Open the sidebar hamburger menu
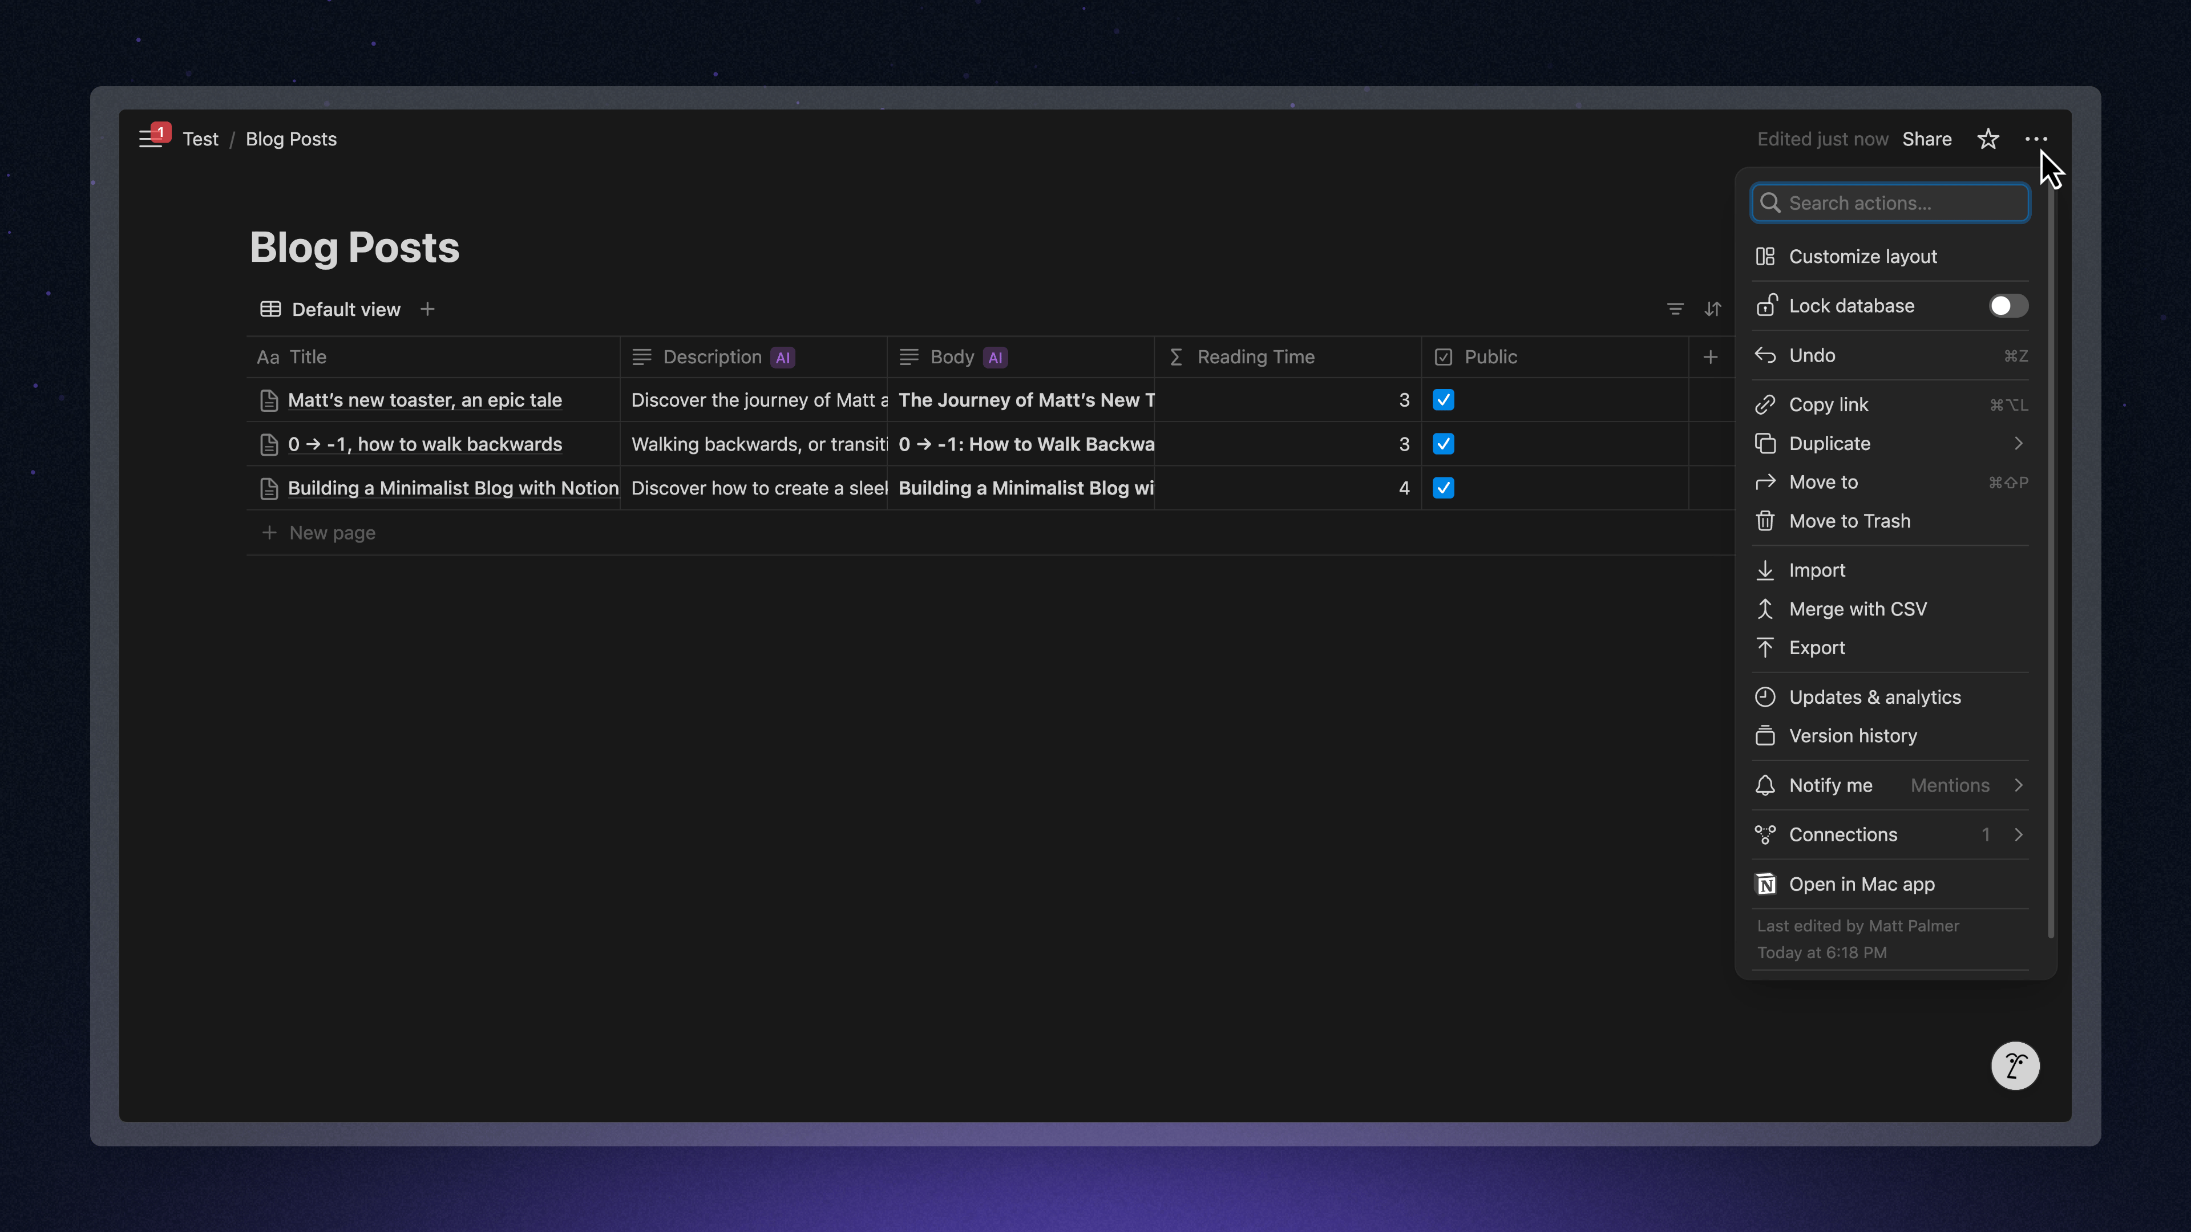 [x=151, y=139]
